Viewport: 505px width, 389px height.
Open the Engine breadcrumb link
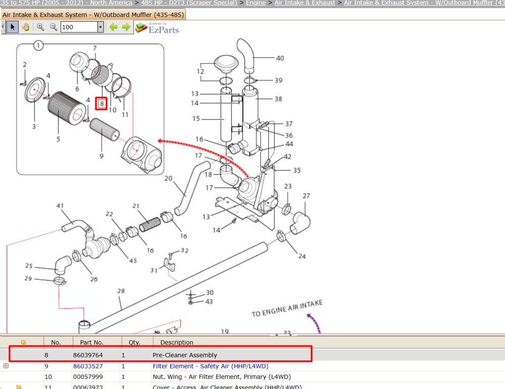coord(256,3)
